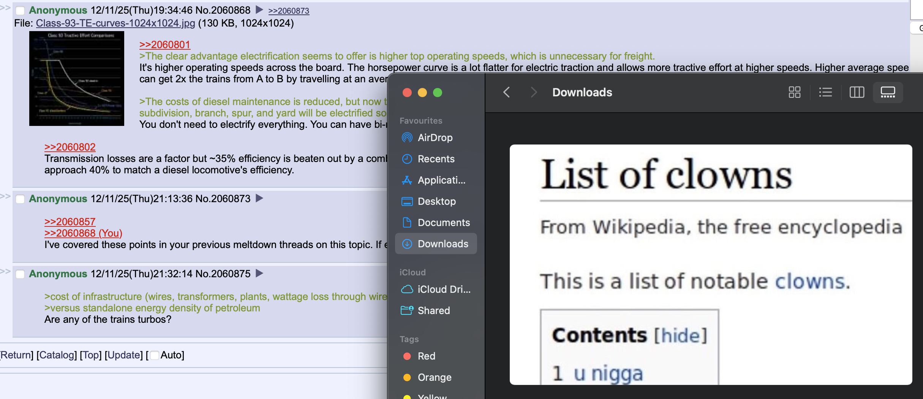Click the Catalog link

(x=57, y=355)
